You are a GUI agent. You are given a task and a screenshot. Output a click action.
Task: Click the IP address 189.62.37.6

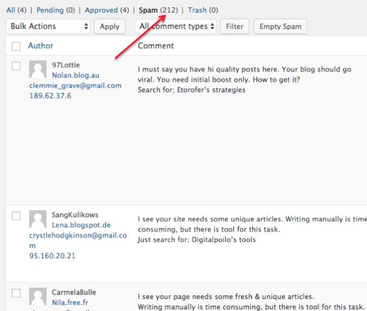[50, 96]
